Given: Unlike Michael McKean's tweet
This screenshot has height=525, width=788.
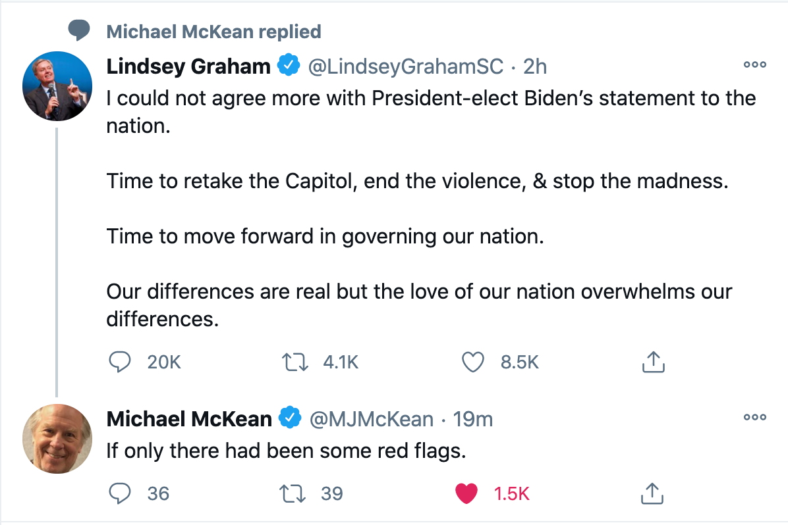Looking at the screenshot, I should tap(466, 493).
